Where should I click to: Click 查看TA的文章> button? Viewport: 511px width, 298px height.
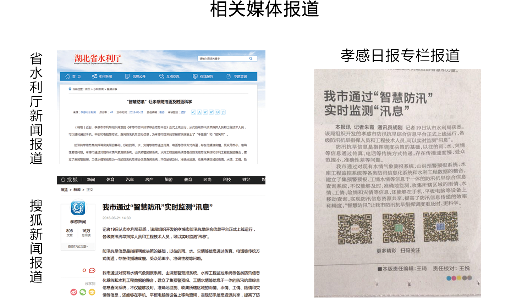(78, 247)
